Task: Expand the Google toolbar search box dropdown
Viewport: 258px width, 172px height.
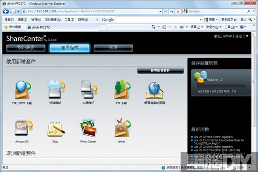Action: click(x=200, y=20)
